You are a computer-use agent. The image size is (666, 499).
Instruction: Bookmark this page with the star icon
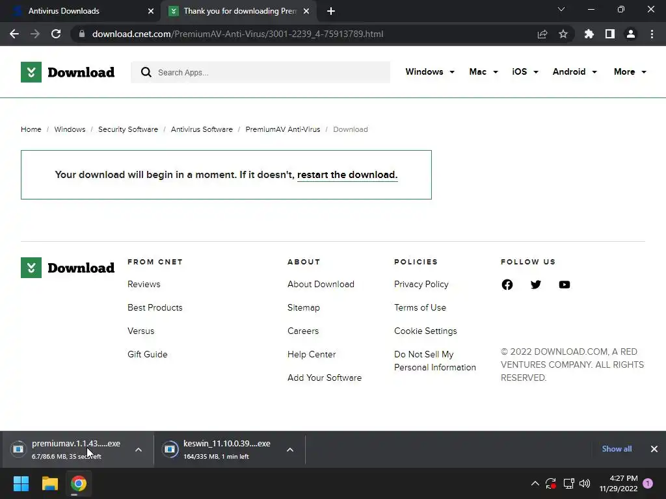coord(563,34)
